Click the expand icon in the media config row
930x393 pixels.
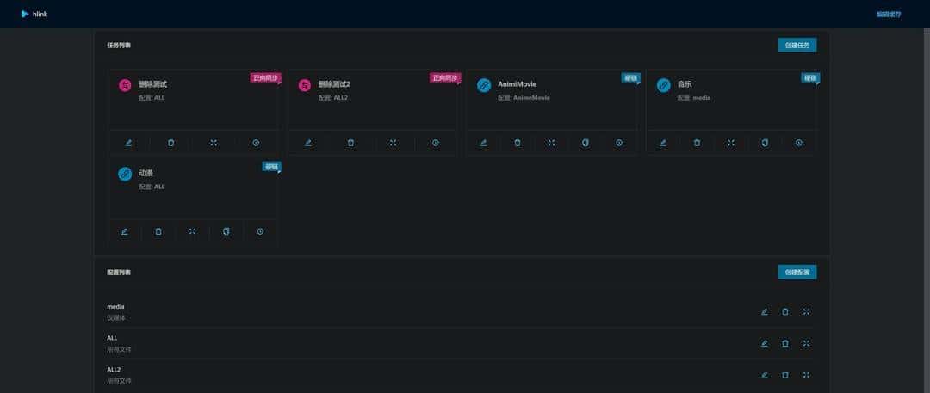coord(806,312)
